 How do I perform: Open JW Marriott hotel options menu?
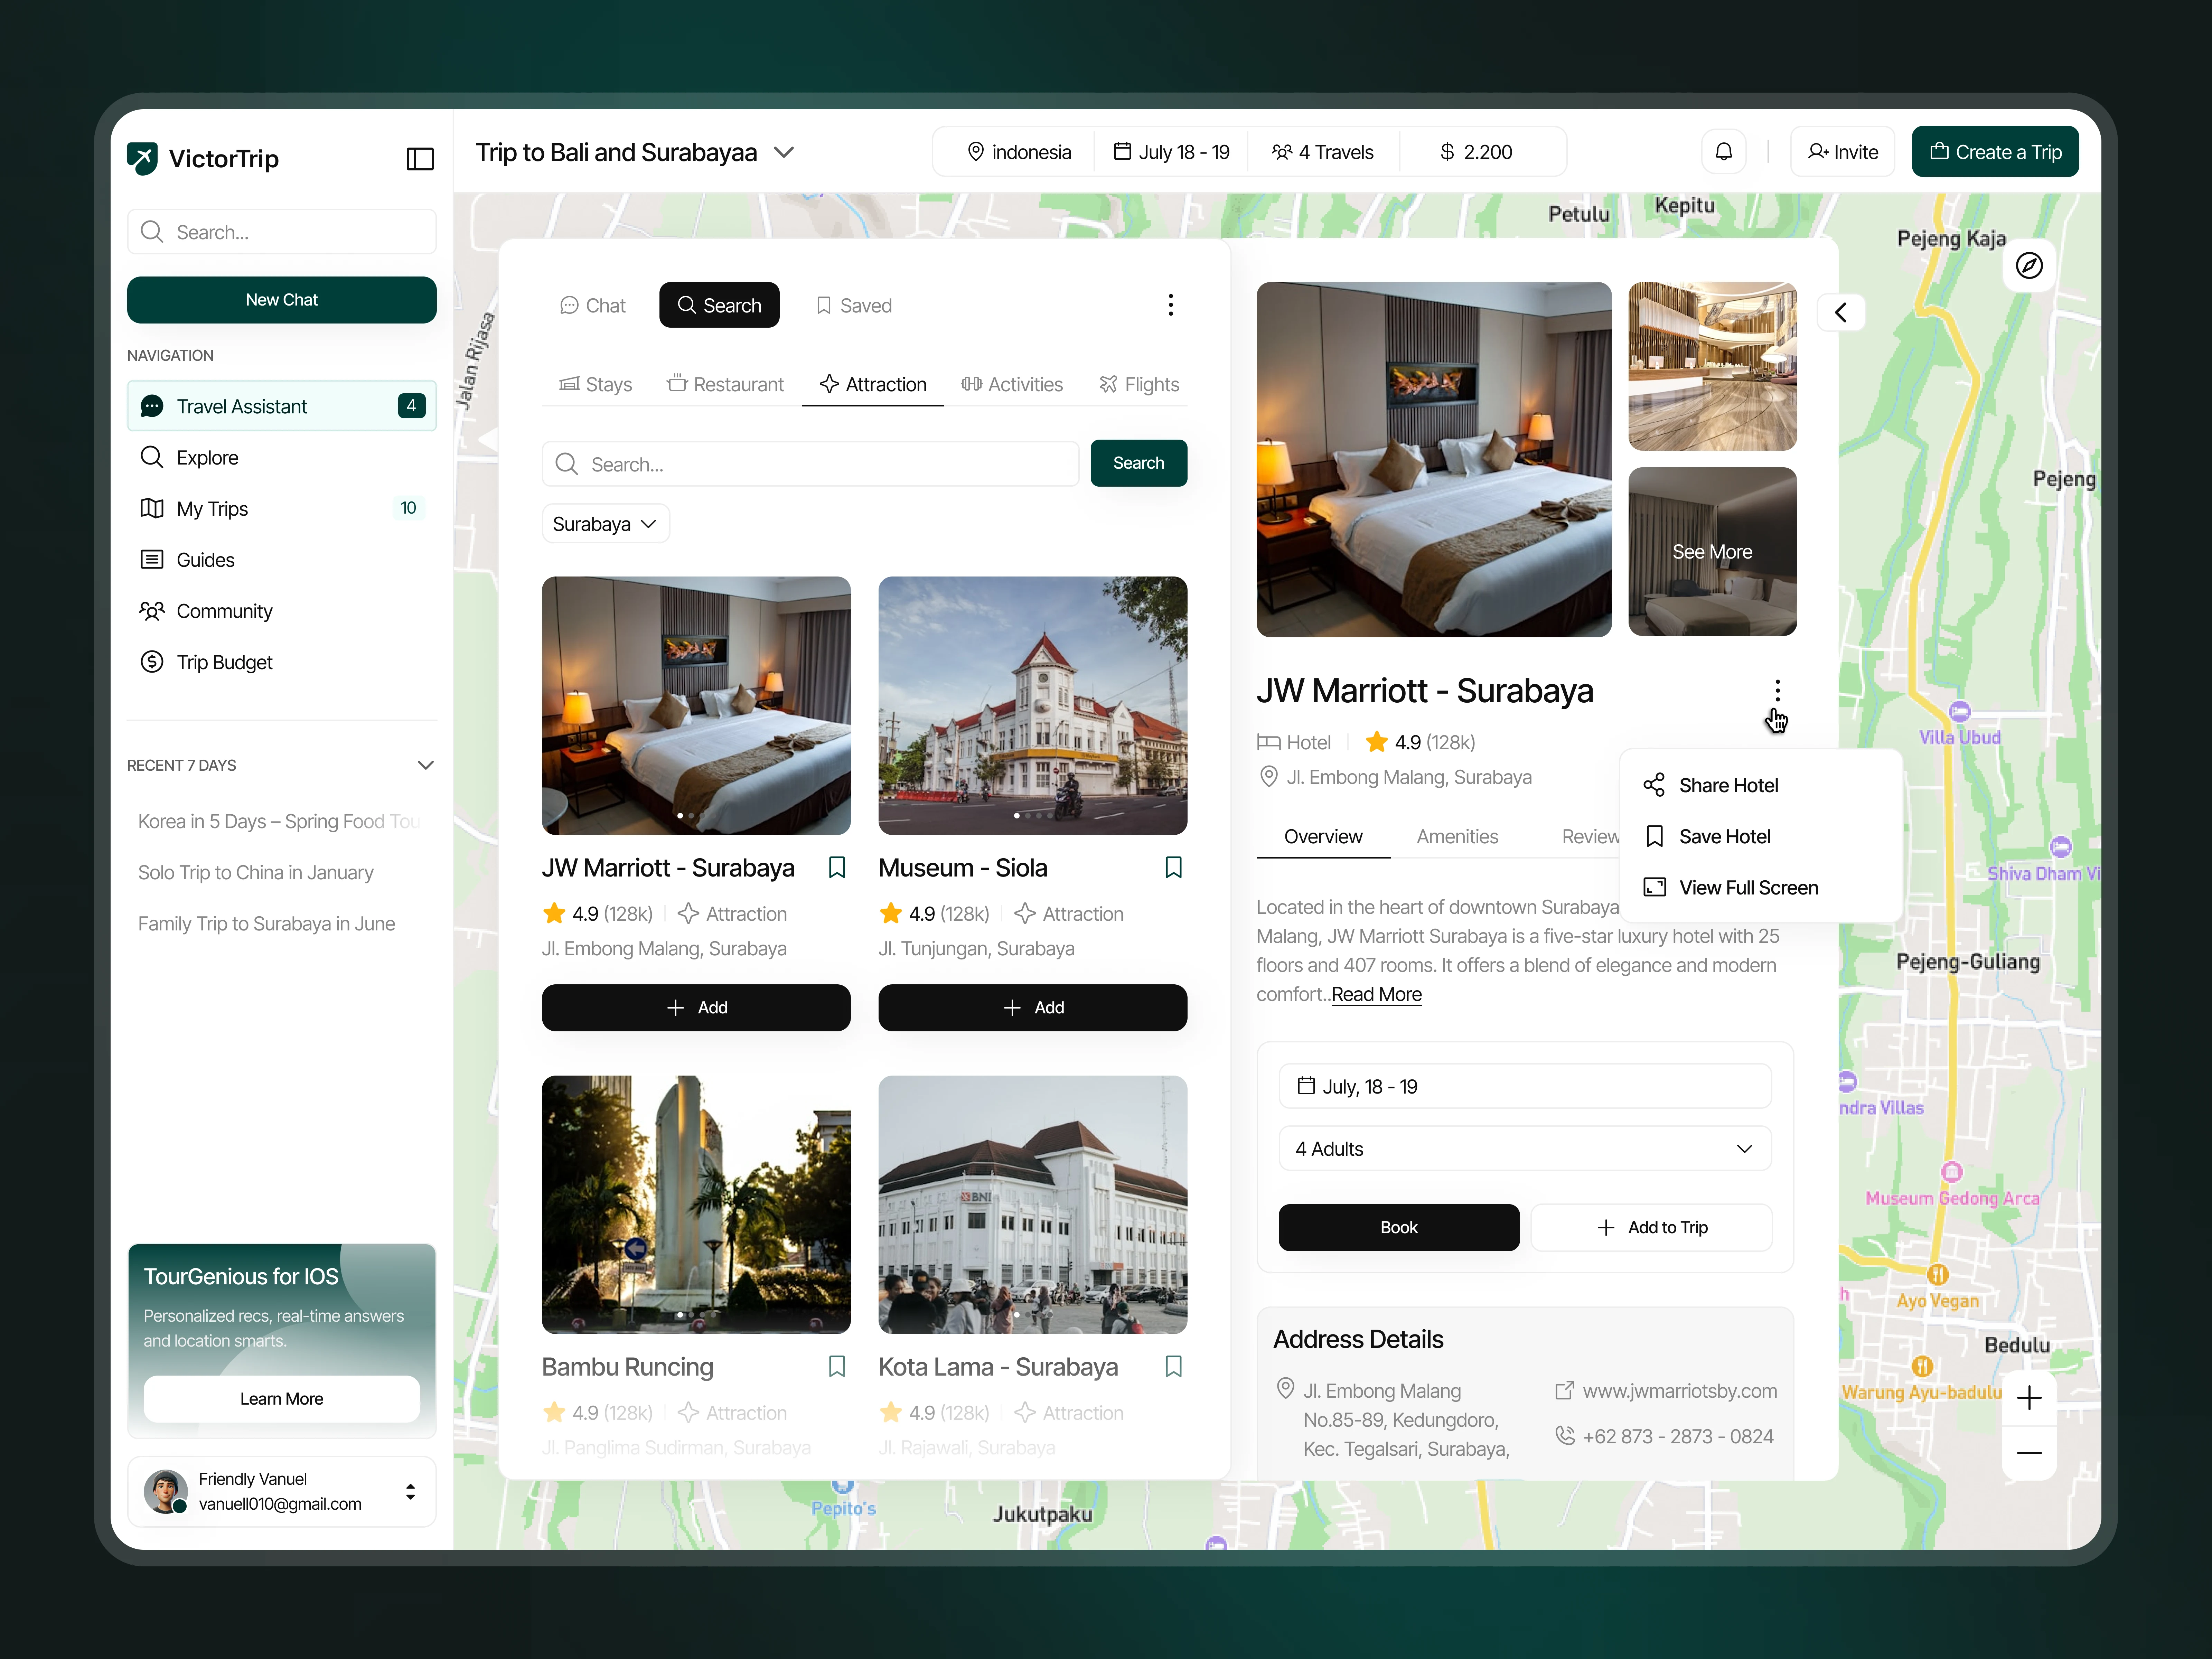(1777, 691)
